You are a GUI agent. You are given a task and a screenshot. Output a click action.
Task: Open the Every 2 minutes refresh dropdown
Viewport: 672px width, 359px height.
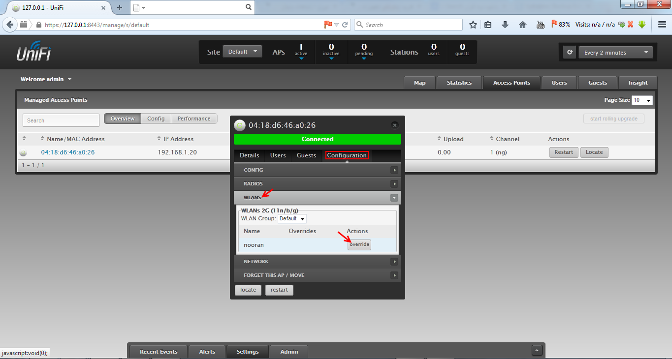[616, 52]
